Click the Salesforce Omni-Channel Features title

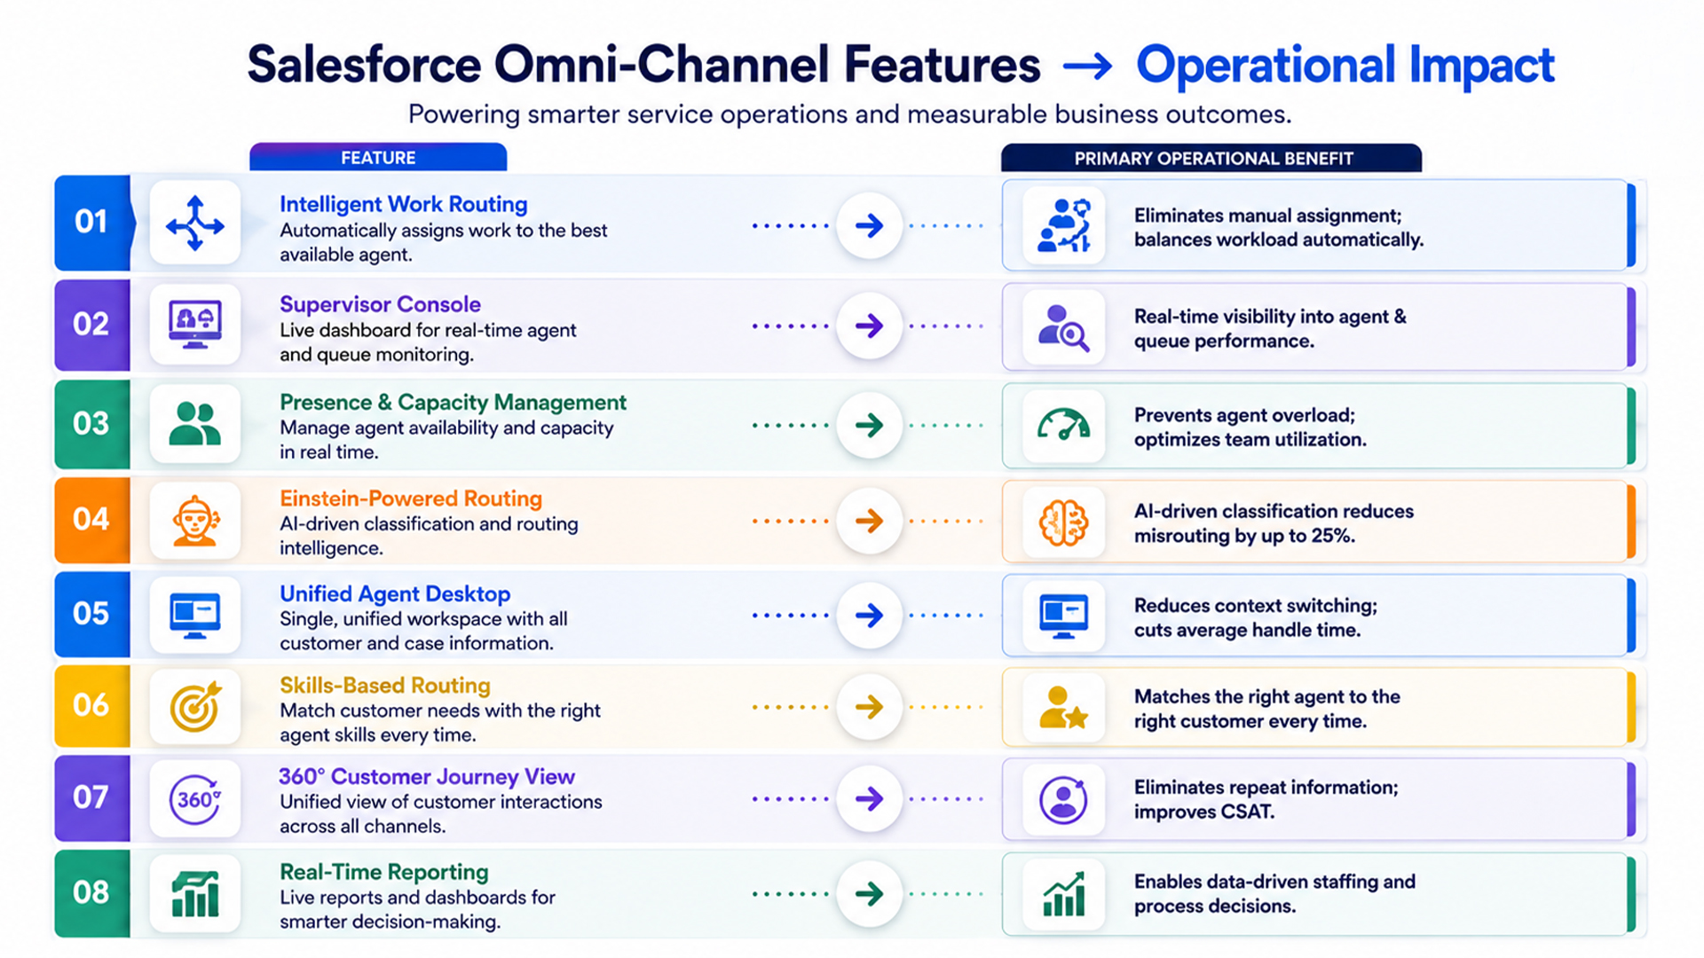643,65
